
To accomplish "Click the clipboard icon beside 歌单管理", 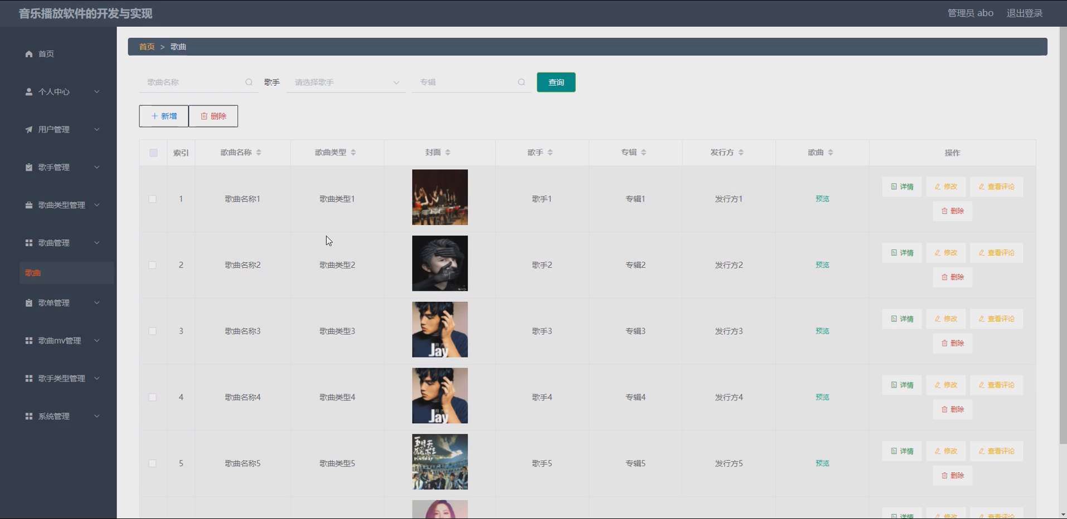I will (x=29, y=303).
